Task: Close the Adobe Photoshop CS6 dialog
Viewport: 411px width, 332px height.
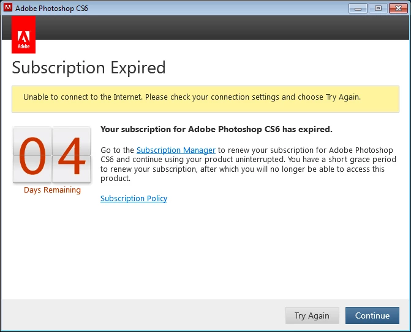Action: 398,9
